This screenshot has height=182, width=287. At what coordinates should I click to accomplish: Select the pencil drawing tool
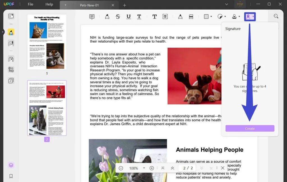pos(180,17)
